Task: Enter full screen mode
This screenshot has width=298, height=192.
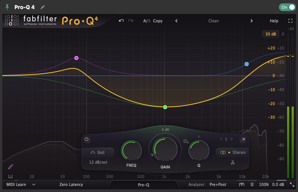Action: coord(290,21)
